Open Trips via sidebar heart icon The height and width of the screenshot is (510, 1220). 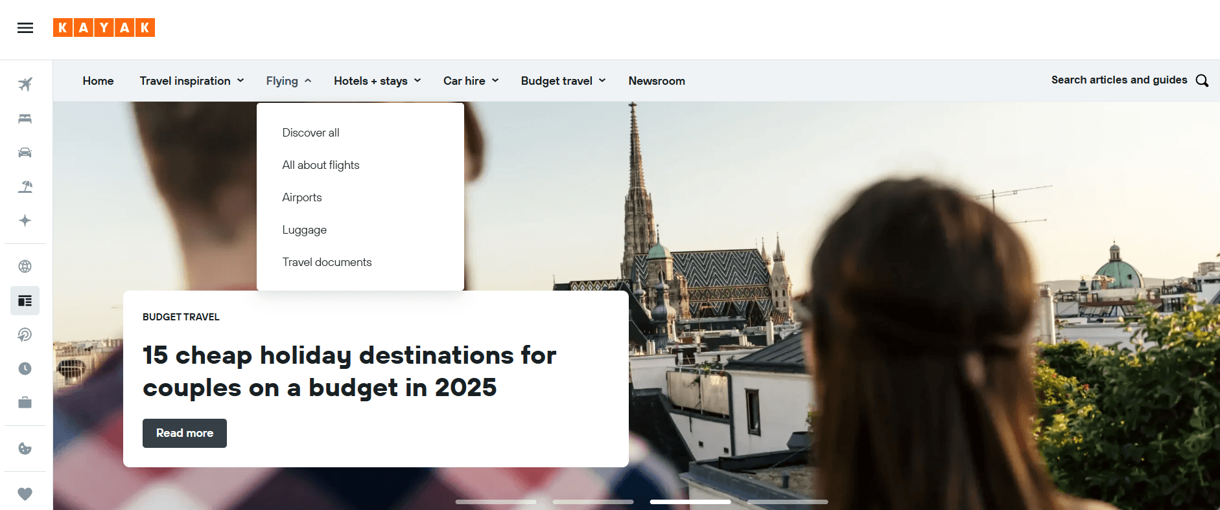[25, 494]
